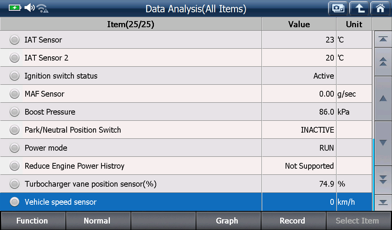Click the Wi-Fi warning status icon
The width and height of the screenshot is (392, 230).
pyautogui.click(x=42, y=8)
